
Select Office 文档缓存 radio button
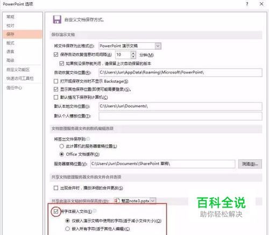click(62, 154)
